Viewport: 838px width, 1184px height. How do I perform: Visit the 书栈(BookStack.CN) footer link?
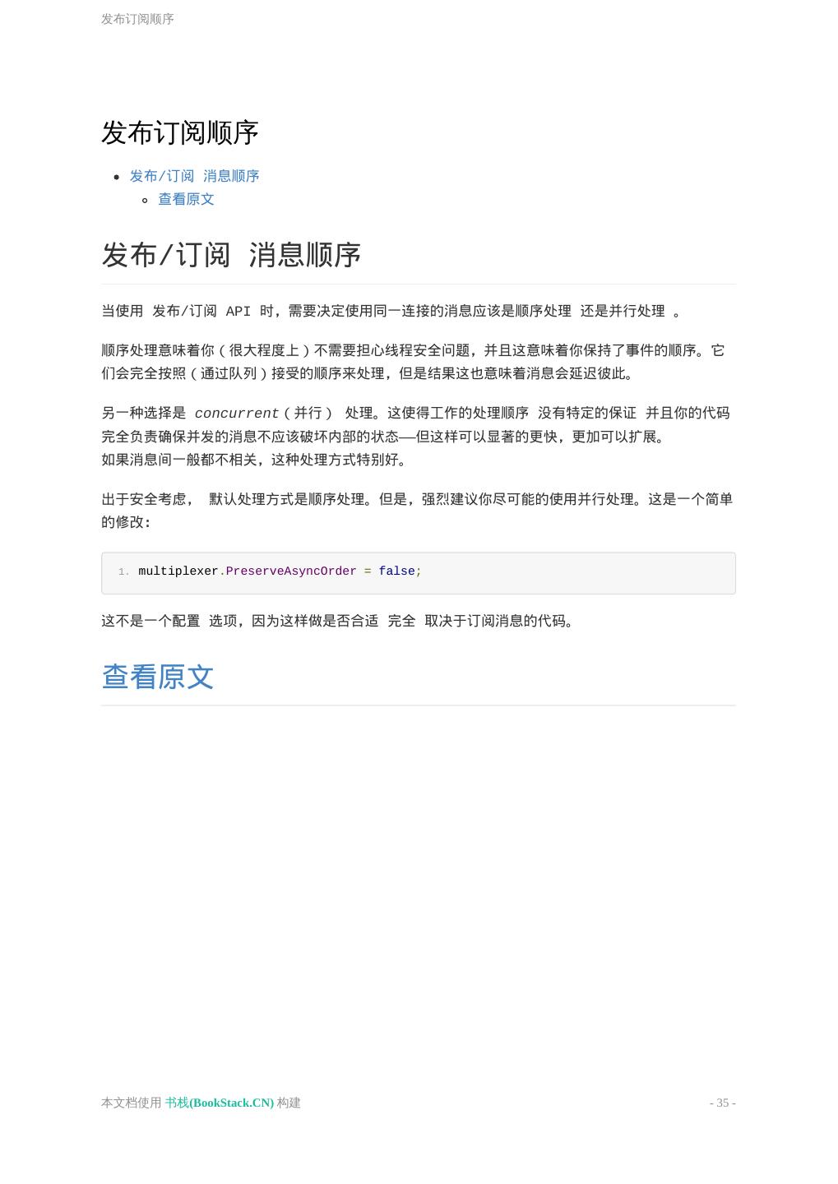220,1103
